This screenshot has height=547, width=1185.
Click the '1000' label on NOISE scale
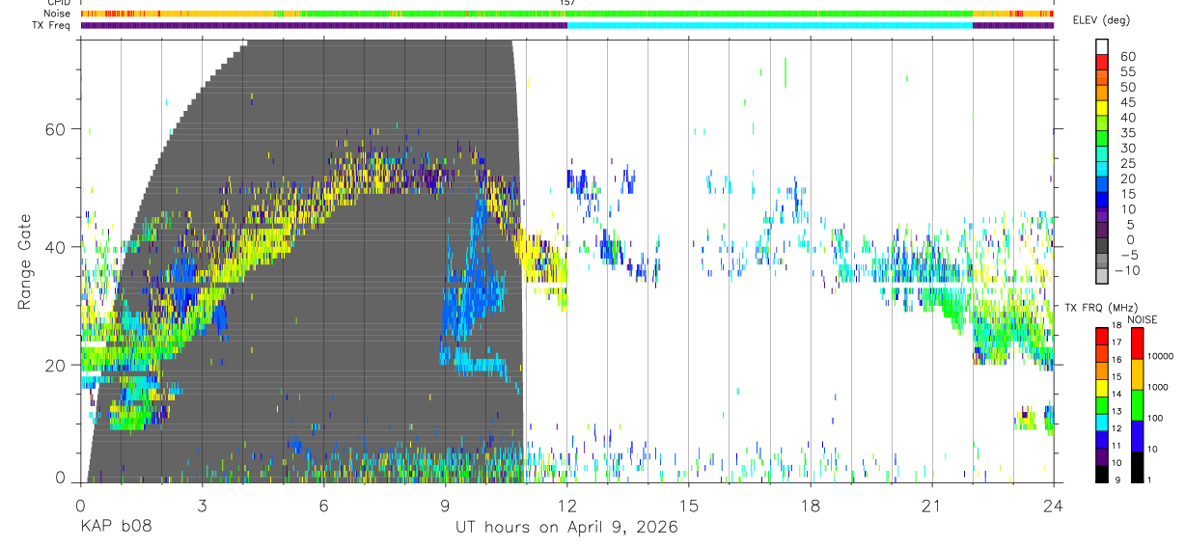[x=1159, y=389]
